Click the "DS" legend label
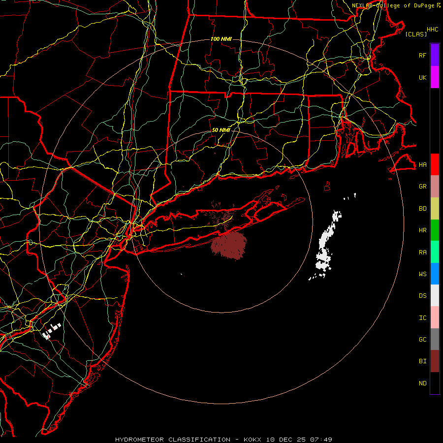Viewport: 443px width, 443px height. pyautogui.click(x=423, y=296)
